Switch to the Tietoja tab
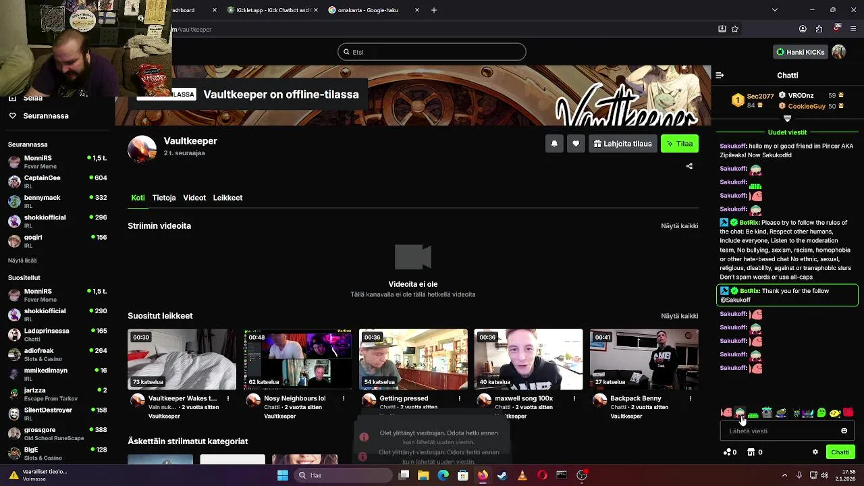The width and height of the screenshot is (864, 486). click(164, 198)
